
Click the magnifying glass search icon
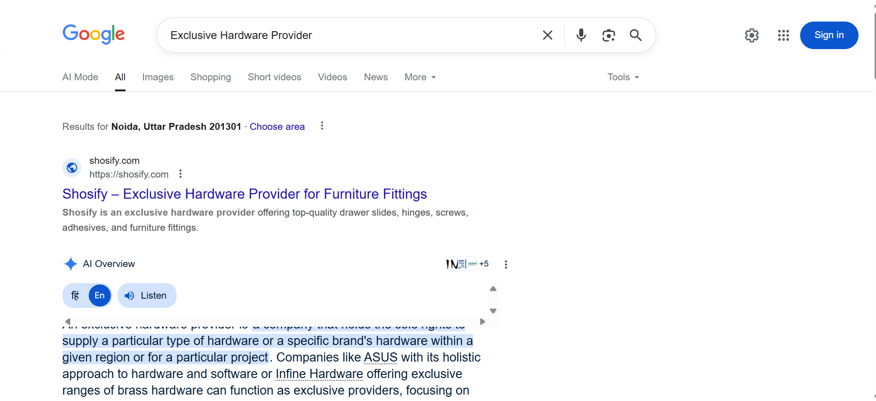click(x=636, y=35)
